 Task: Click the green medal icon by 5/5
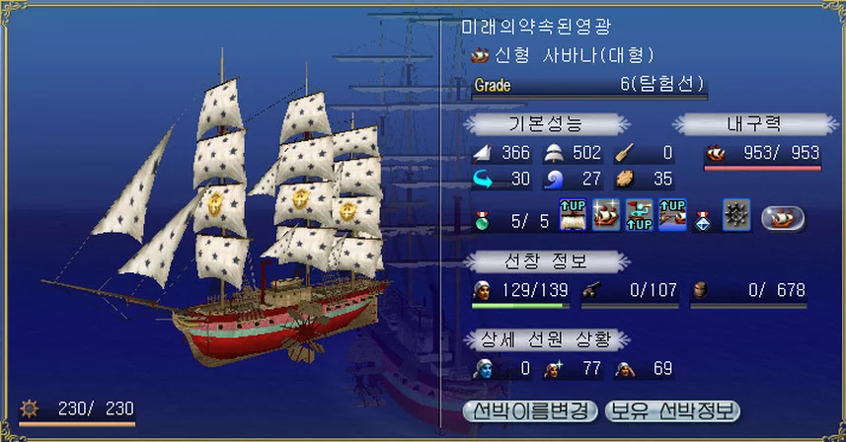click(x=482, y=220)
